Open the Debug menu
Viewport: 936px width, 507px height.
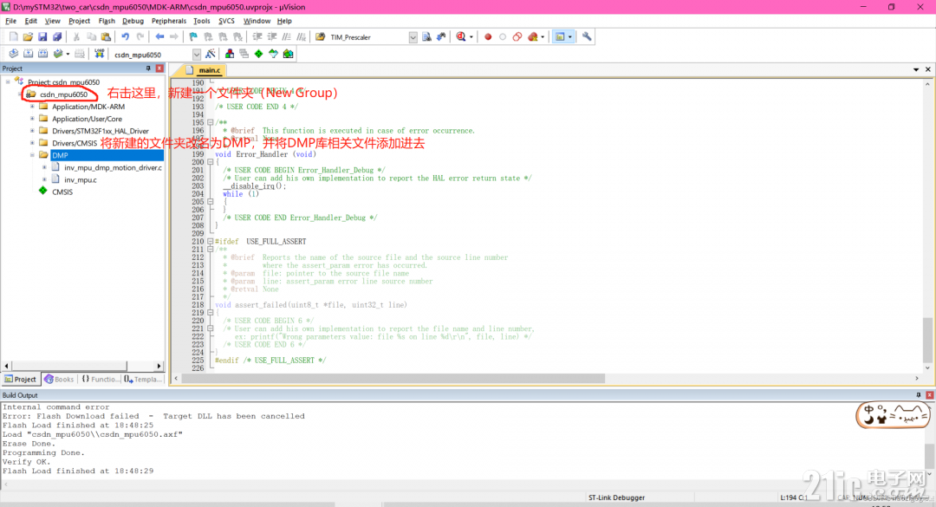(133, 21)
